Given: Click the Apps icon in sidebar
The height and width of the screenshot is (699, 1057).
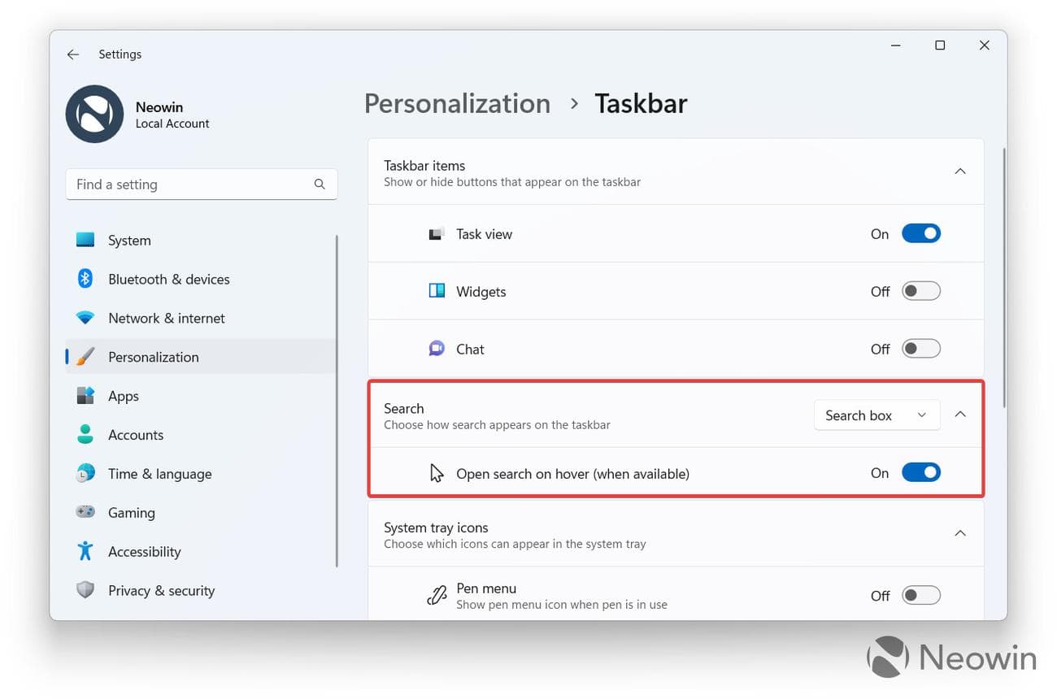Looking at the screenshot, I should pos(85,396).
